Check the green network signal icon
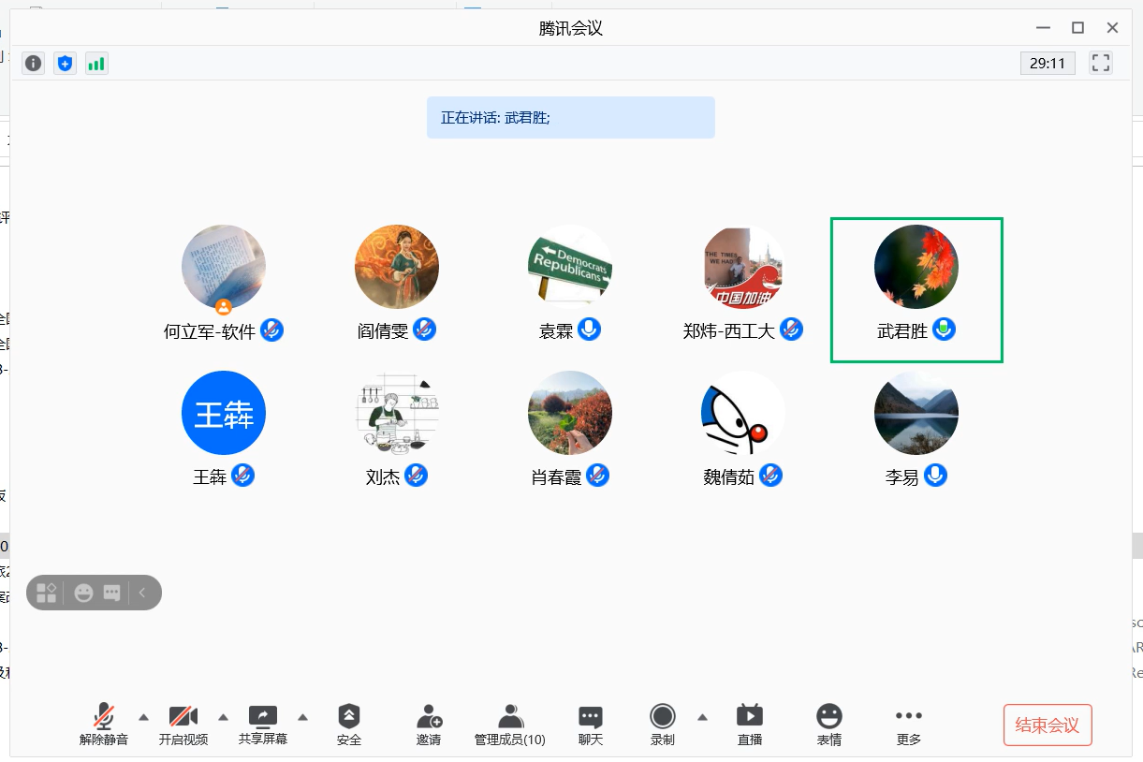Screen dimensions: 1143x762 (x=96, y=64)
